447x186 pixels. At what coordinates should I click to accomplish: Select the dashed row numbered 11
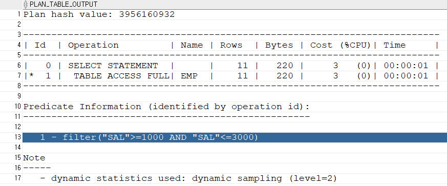point(235,117)
